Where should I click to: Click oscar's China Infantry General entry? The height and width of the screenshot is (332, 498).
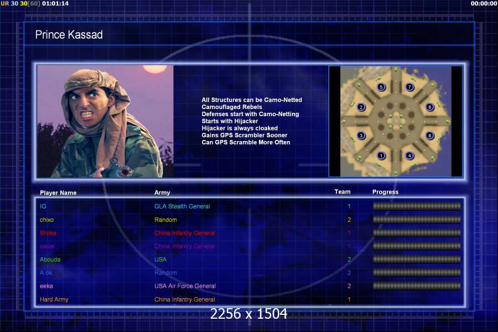click(x=184, y=246)
